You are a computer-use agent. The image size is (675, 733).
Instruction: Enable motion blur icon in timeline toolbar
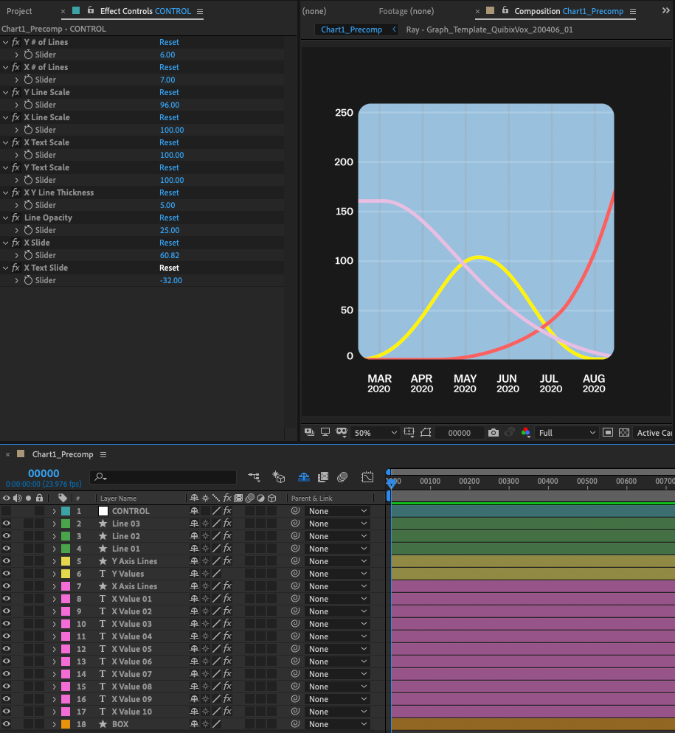click(x=342, y=477)
